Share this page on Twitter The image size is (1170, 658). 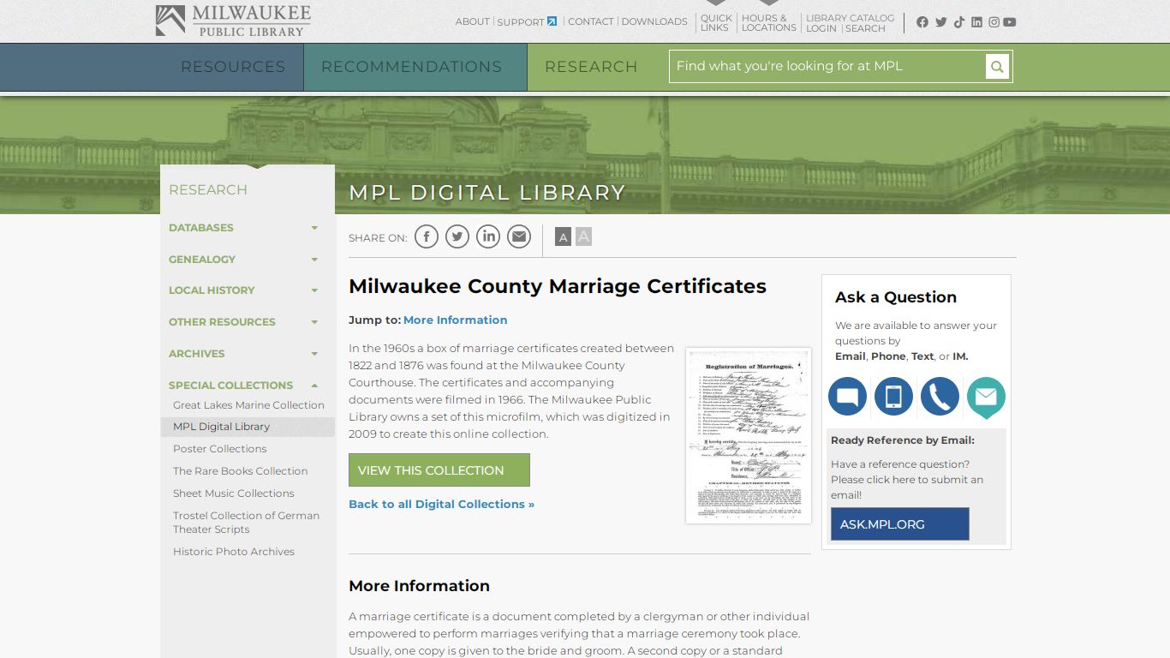click(457, 236)
